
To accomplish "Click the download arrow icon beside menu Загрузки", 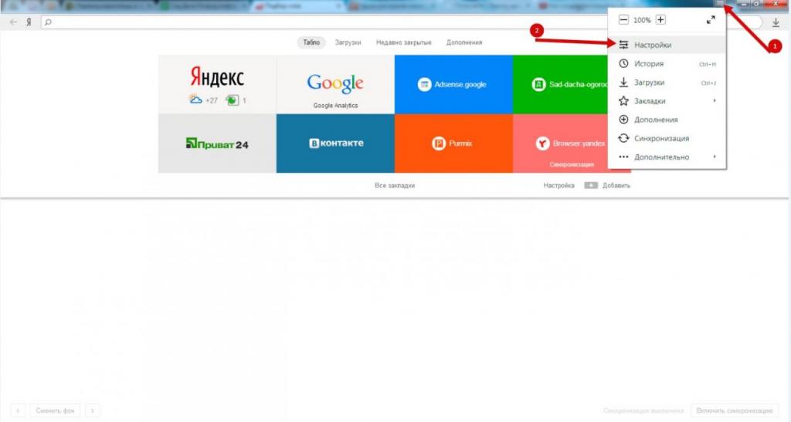I will coord(623,82).
